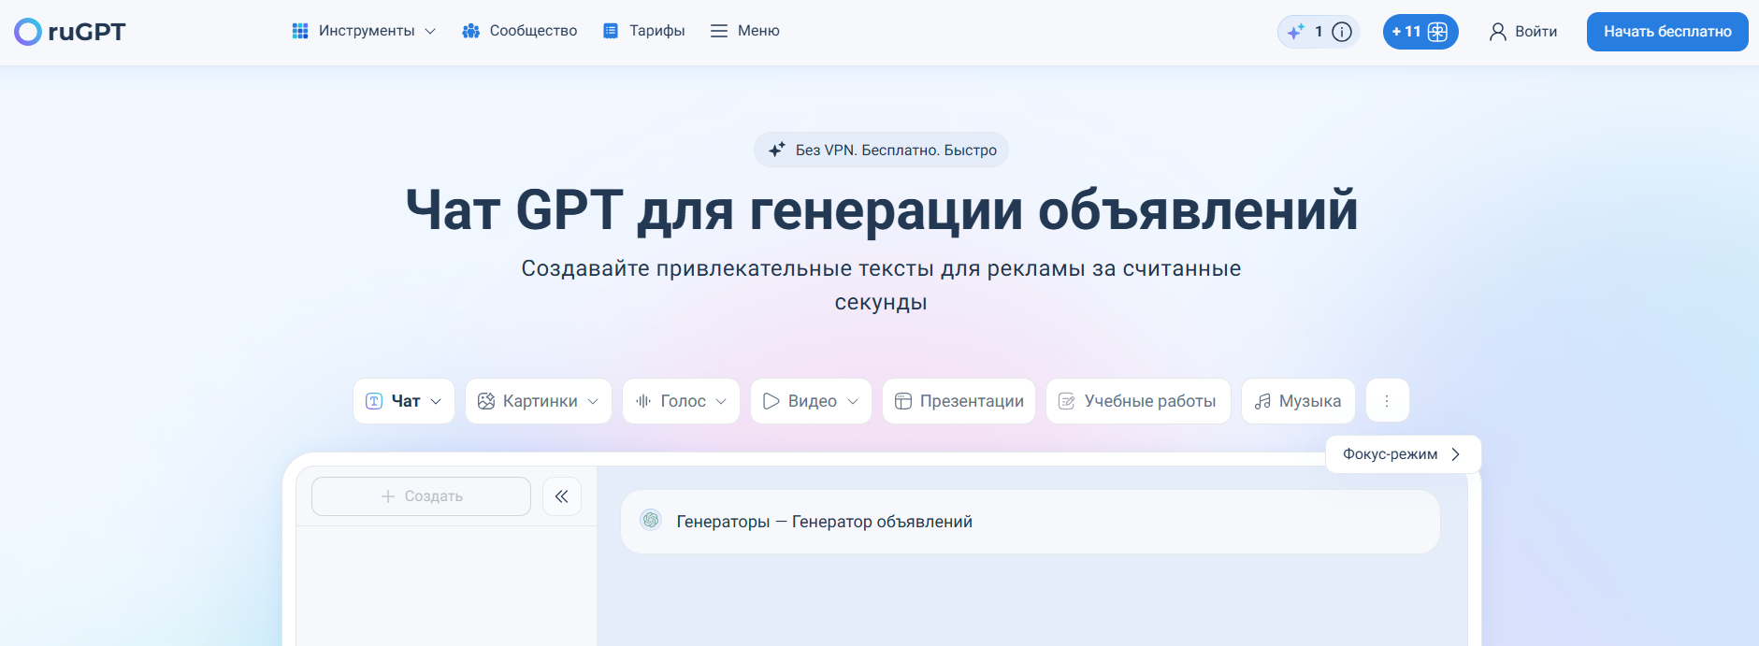
Task: Open the three-dot more options menu
Action: pyautogui.click(x=1387, y=401)
